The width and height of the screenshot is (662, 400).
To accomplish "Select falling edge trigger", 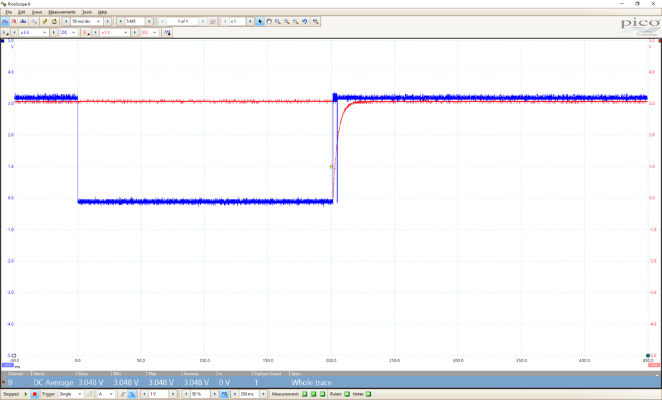I will pos(132,394).
